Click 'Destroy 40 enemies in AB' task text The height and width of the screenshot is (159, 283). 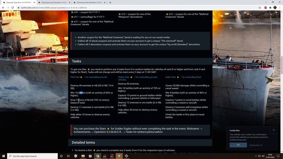point(92,87)
